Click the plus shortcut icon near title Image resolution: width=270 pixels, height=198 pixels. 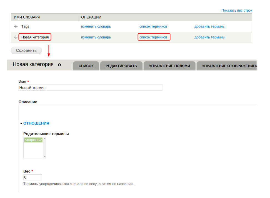pos(59,65)
